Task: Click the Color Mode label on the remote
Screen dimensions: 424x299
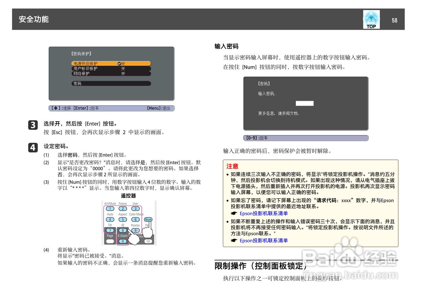Action: point(136,214)
